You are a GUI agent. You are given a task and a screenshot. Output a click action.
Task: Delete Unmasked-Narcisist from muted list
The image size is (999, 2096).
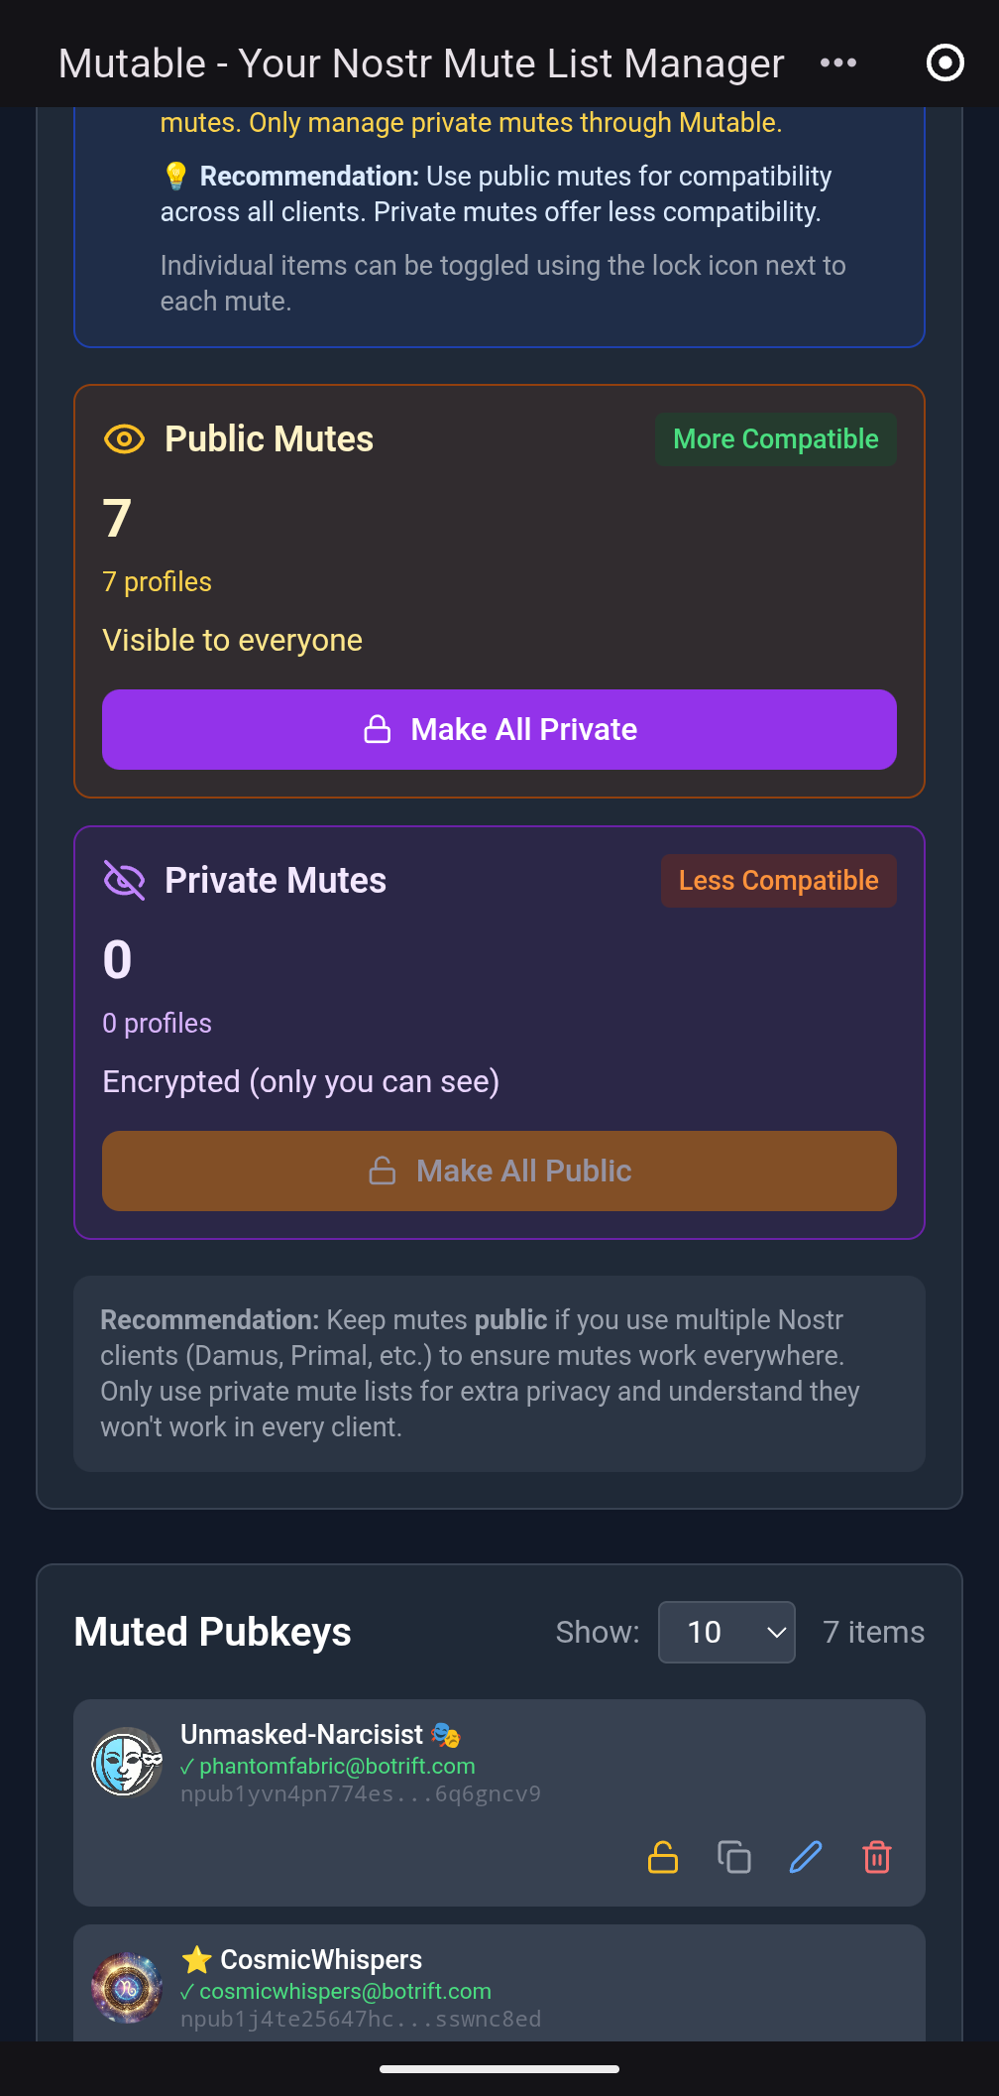coord(877,1856)
